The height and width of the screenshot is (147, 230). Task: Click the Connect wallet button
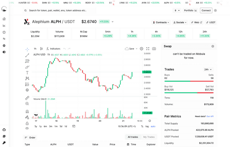click(206, 11)
